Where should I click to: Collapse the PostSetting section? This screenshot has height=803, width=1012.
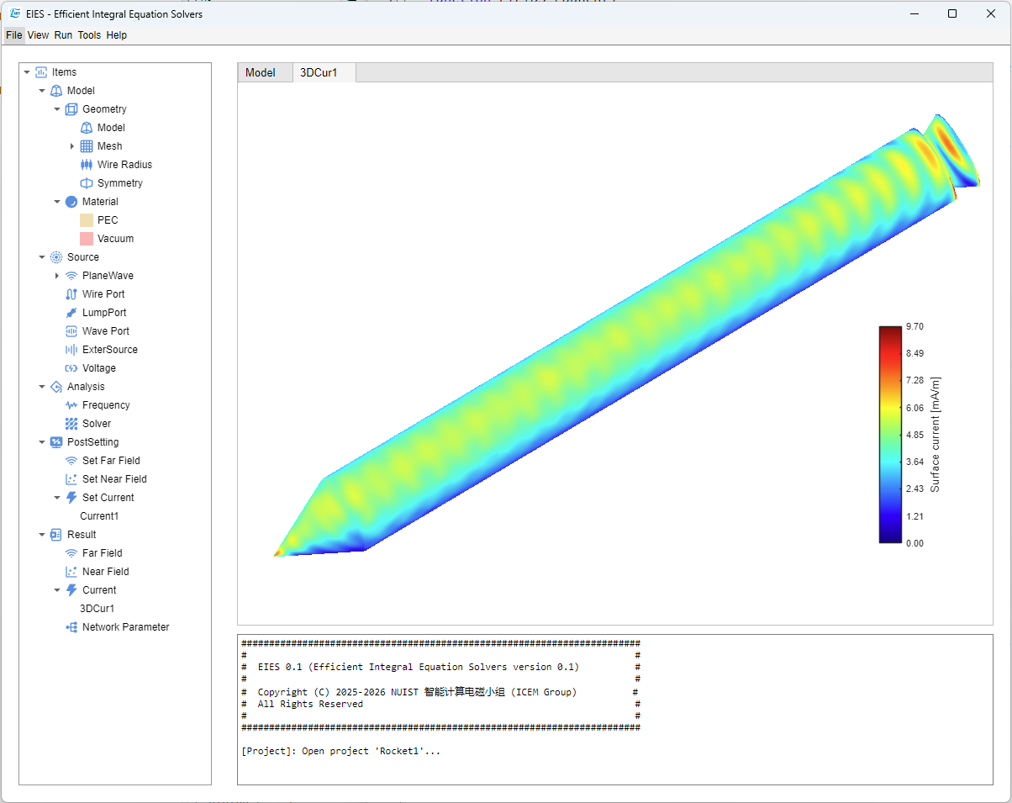[x=42, y=442]
